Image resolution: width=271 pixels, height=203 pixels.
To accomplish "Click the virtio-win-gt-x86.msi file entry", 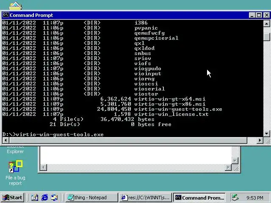I will [x=170, y=104].
